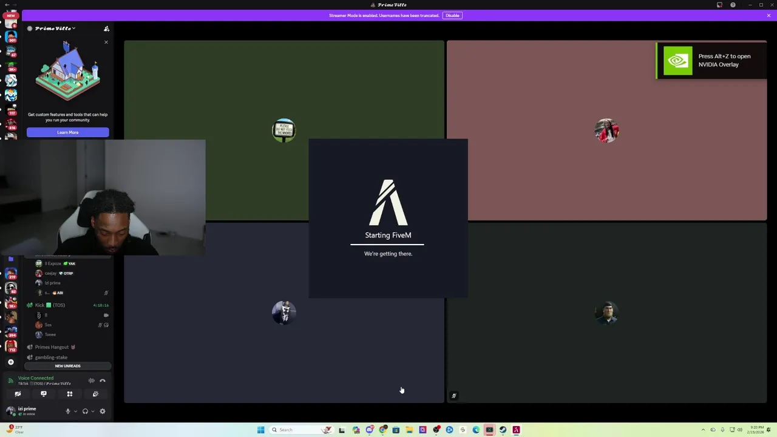Select user Expoze YAK in the voice list
The height and width of the screenshot is (437, 777).
coord(55,263)
